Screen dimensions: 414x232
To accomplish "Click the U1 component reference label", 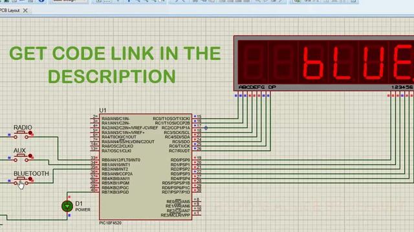I will point(103,110).
